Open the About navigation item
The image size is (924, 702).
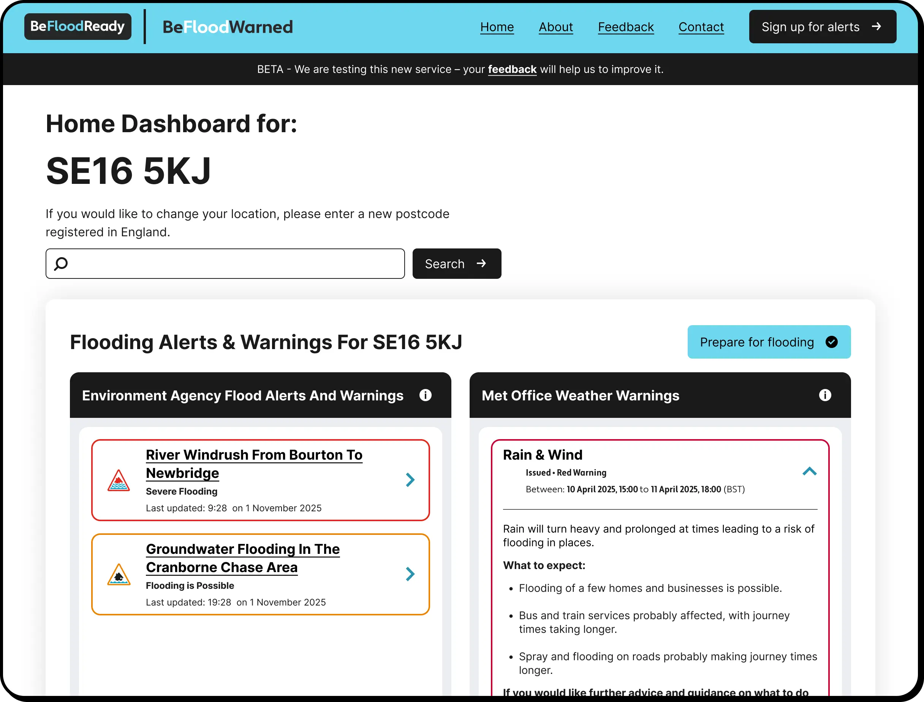point(555,27)
